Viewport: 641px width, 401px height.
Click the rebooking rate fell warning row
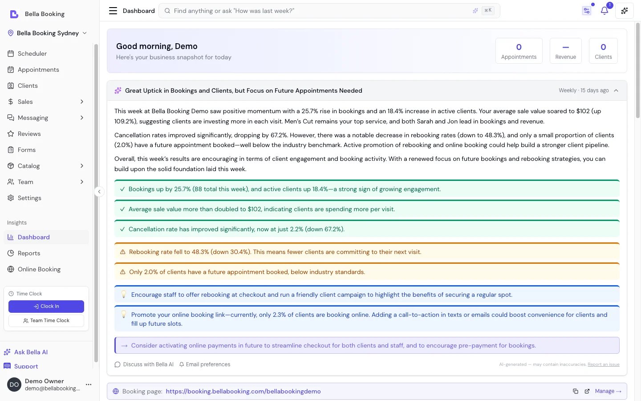coord(367,252)
